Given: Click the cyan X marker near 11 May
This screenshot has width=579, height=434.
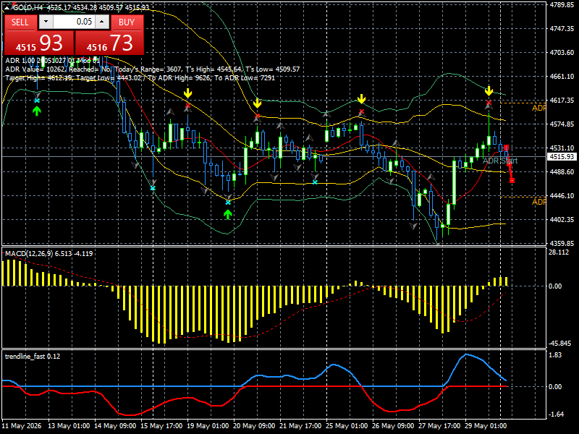Looking at the screenshot, I should pyautogui.click(x=37, y=101).
